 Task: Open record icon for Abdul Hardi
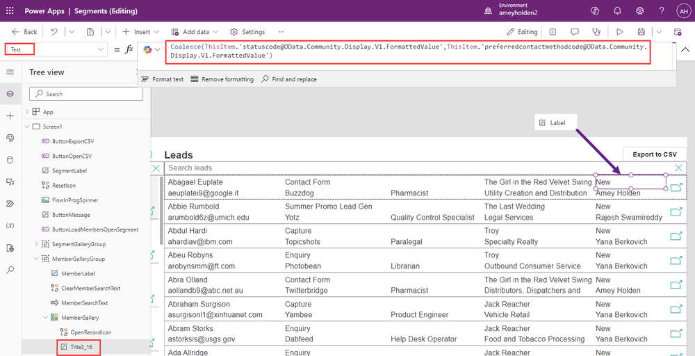click(x=676, y=236)
